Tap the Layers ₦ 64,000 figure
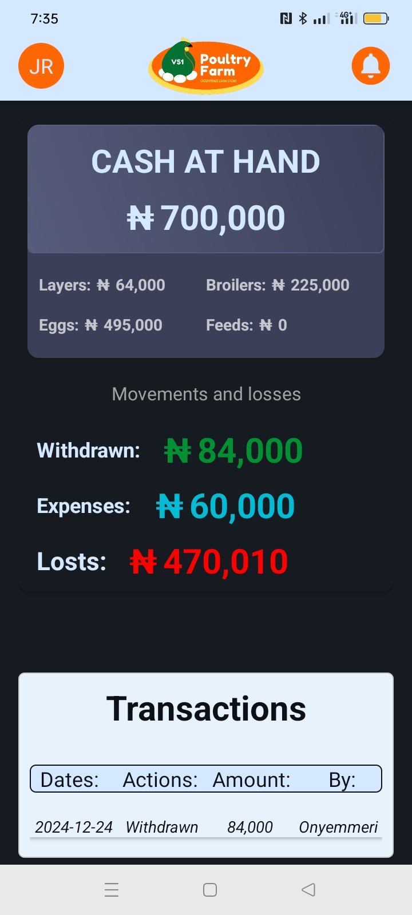Viewport: 412px width, 915px height. pyautogui.click(x=102, y=285)
